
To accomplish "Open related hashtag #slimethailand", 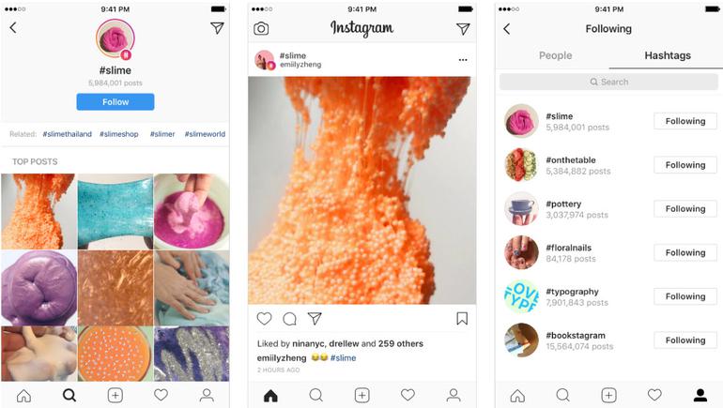I will pos(68,134).
